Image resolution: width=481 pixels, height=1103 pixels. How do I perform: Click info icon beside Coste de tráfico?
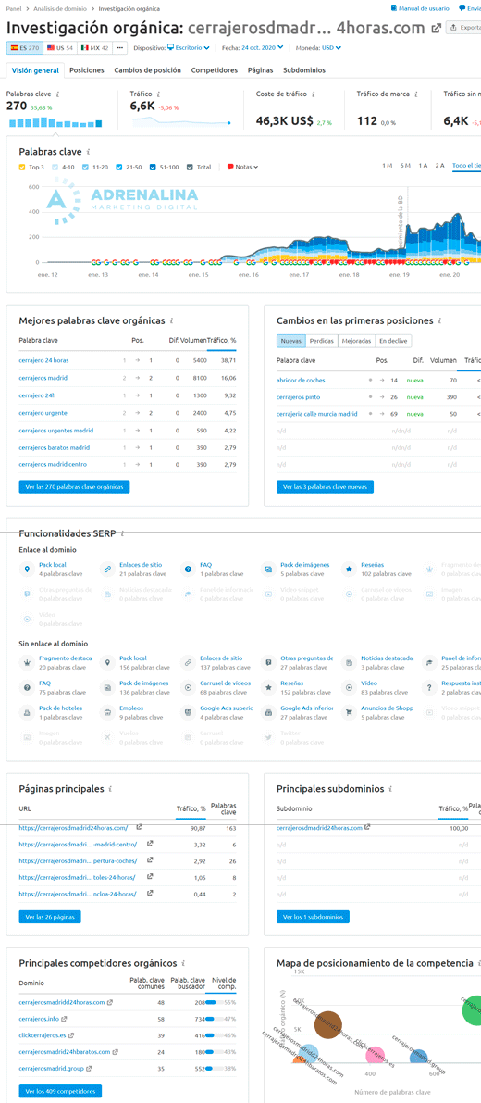[x=313, y=94]
